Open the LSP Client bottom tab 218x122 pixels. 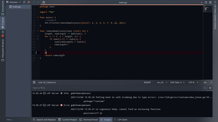click(x=121, y=120)
